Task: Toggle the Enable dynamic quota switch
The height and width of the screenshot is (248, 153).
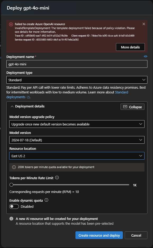Action: point(14,206)
